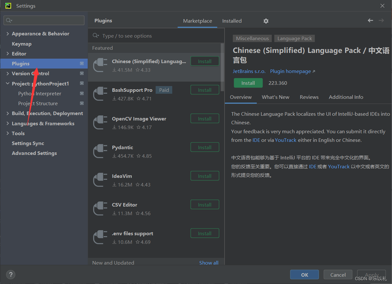Click the IdeaVim plugin icon
This screenshot has height=284, width=392.
(x=100, y=180)
